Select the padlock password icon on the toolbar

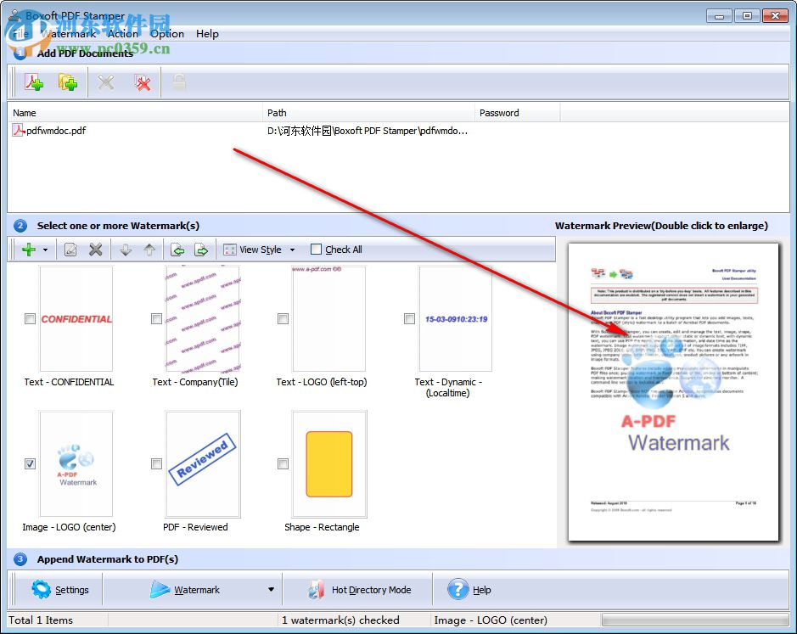pos(178,82)
